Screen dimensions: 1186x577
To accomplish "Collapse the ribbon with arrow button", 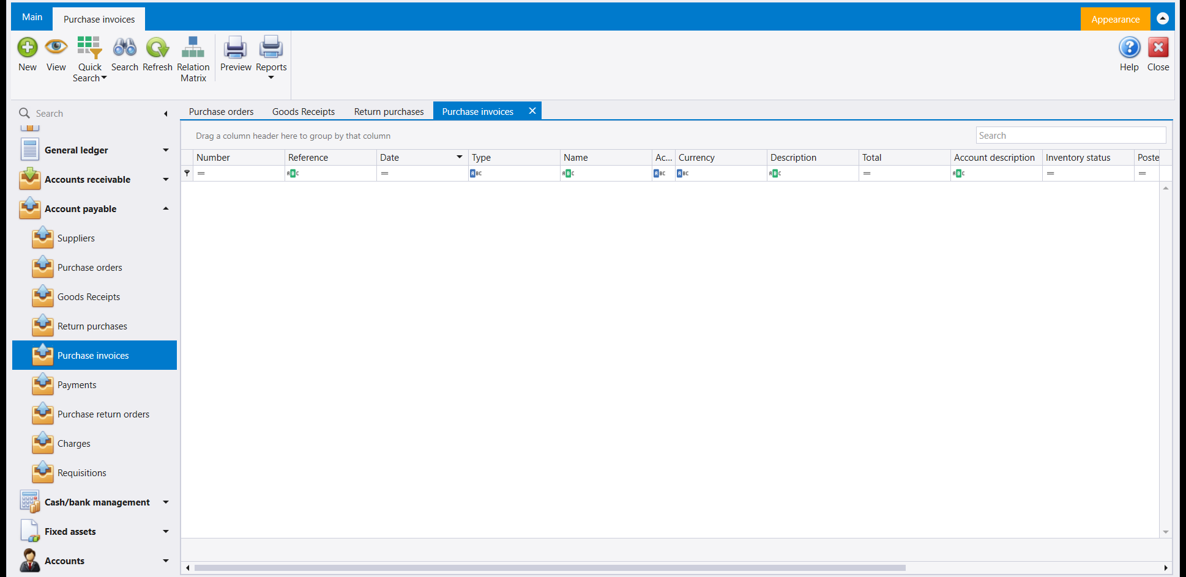I will [x=1163, y=18].
